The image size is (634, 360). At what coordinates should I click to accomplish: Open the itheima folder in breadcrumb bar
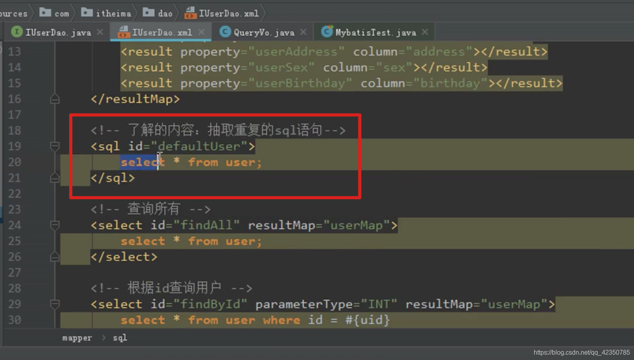click(x=106, y=13)
